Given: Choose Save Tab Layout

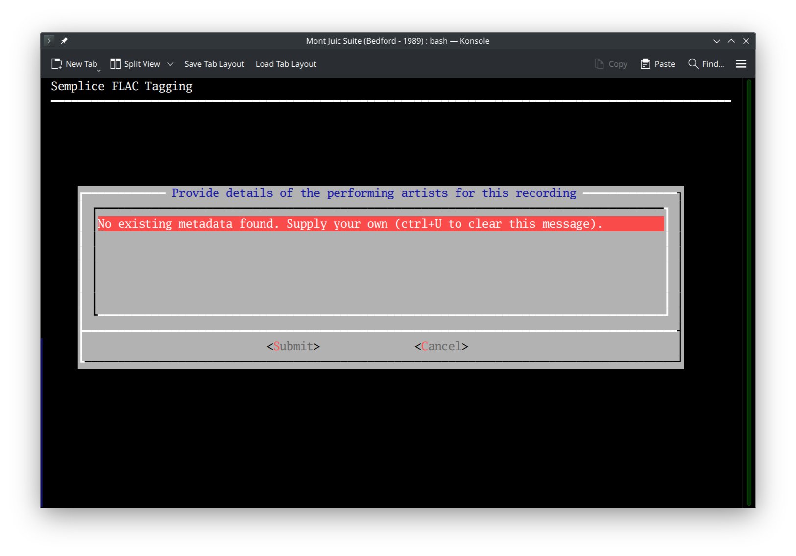Looking at the screenshot, I should coord(214,63).
